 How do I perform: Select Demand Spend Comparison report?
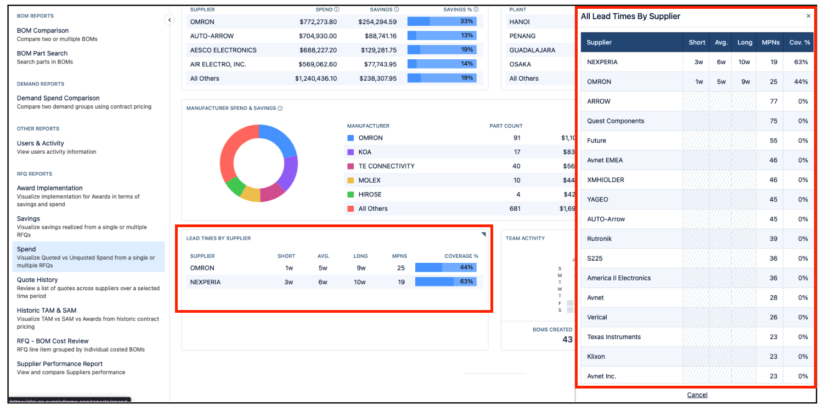coord(58,98)
